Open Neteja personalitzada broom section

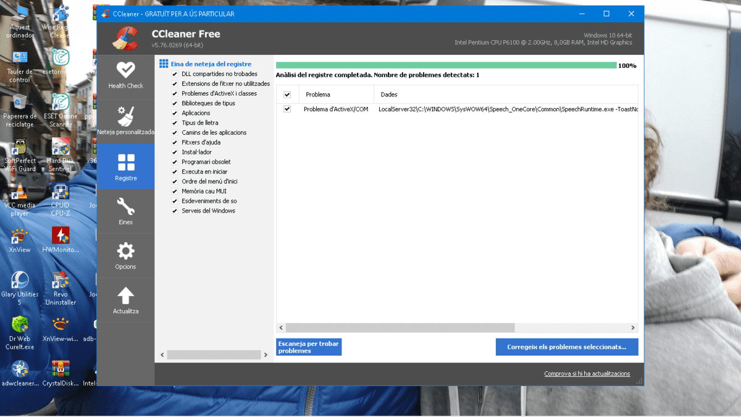point(125,122)
